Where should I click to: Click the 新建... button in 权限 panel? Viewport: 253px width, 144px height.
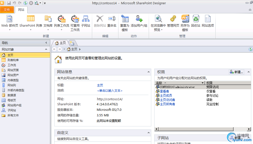pyautogui.click(x=237, y=72)
